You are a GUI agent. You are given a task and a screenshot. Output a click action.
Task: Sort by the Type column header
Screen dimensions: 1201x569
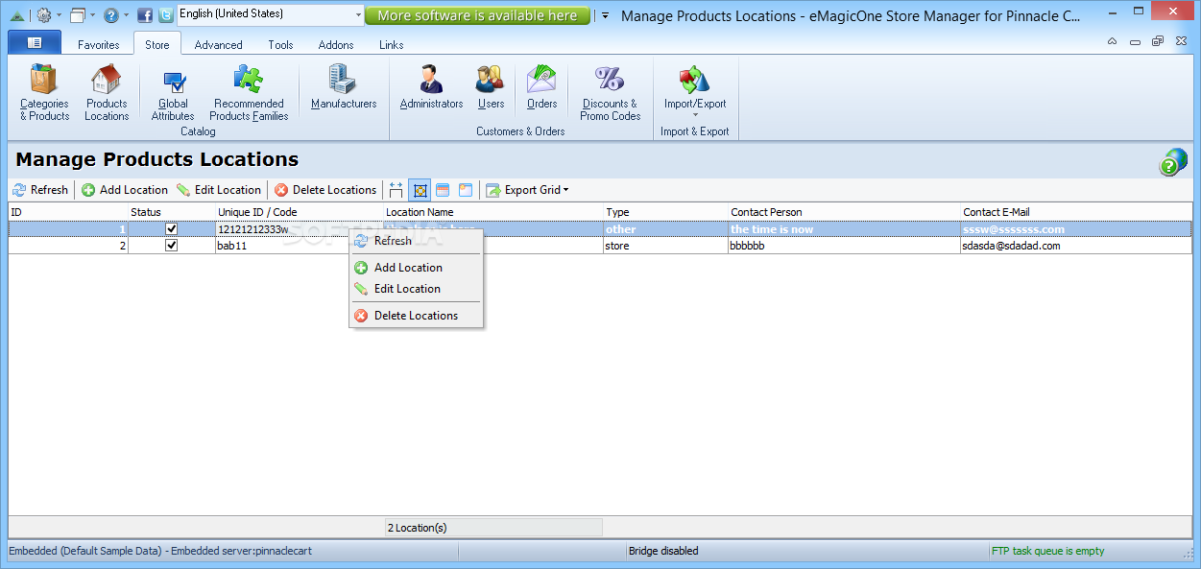[x=665, y=212]
